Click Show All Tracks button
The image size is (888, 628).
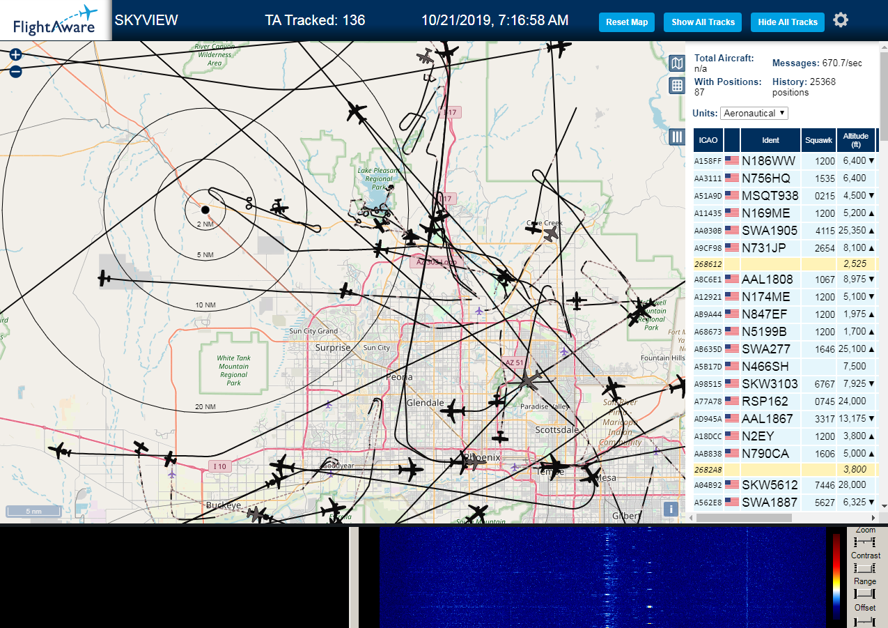[703, 22]
